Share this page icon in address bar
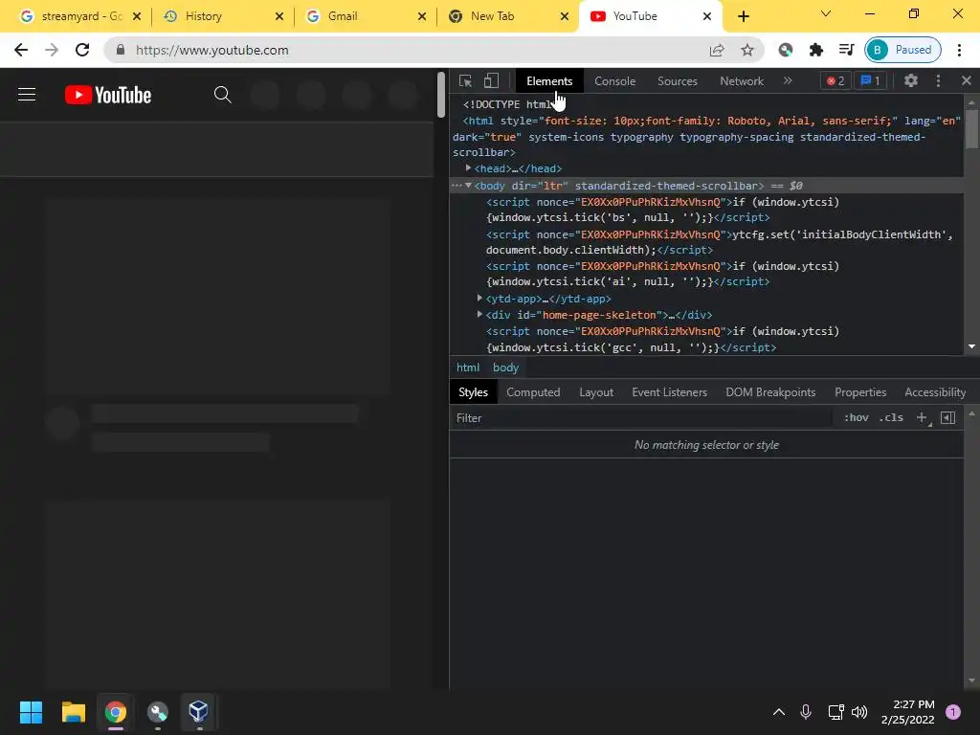The height and width of the screenshot is (735, 980). pos(717,50)
